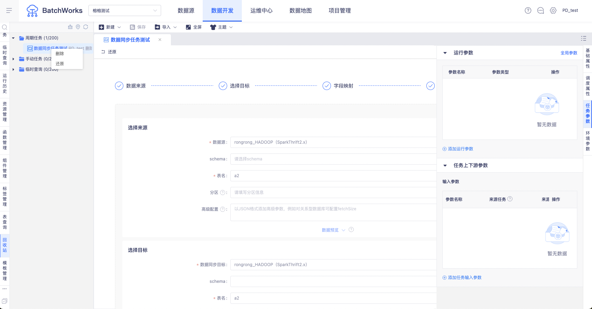Click the 保存 save toolbar button
Screen dimensions: 592x309
[x=138, y=27]
